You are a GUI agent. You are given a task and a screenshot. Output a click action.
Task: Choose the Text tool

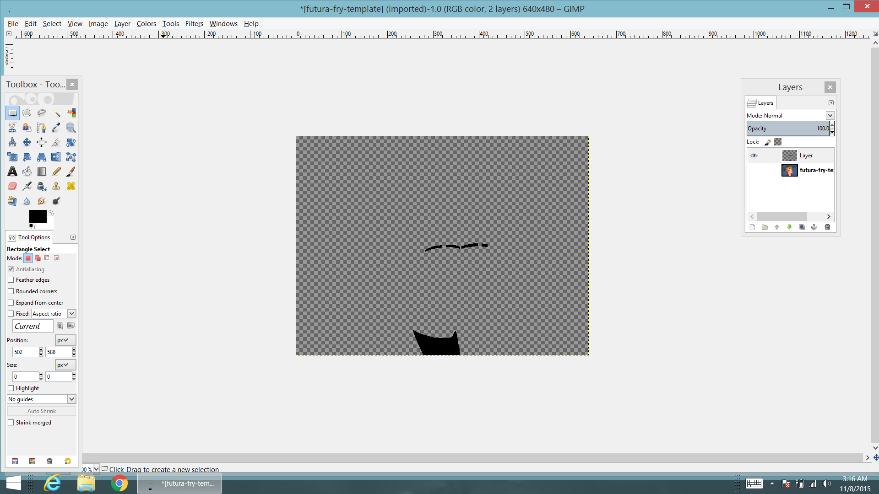pos(12,172)
